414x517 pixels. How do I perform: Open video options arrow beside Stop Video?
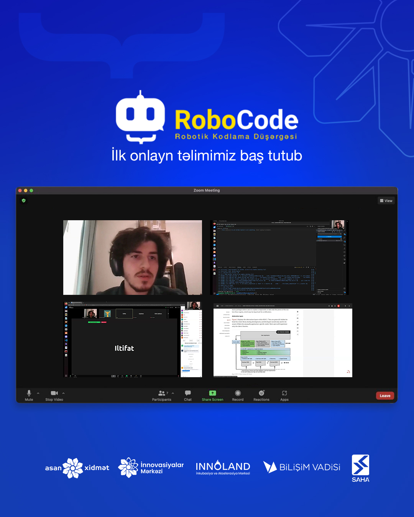63,393
